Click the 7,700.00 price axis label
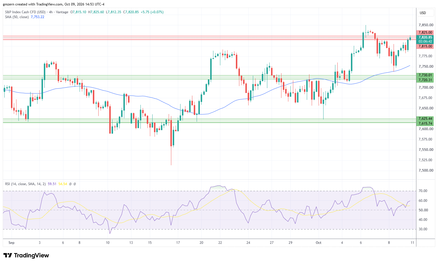Image resolution: width=438 pixels, height=264 pixels. tap(426, 88)
